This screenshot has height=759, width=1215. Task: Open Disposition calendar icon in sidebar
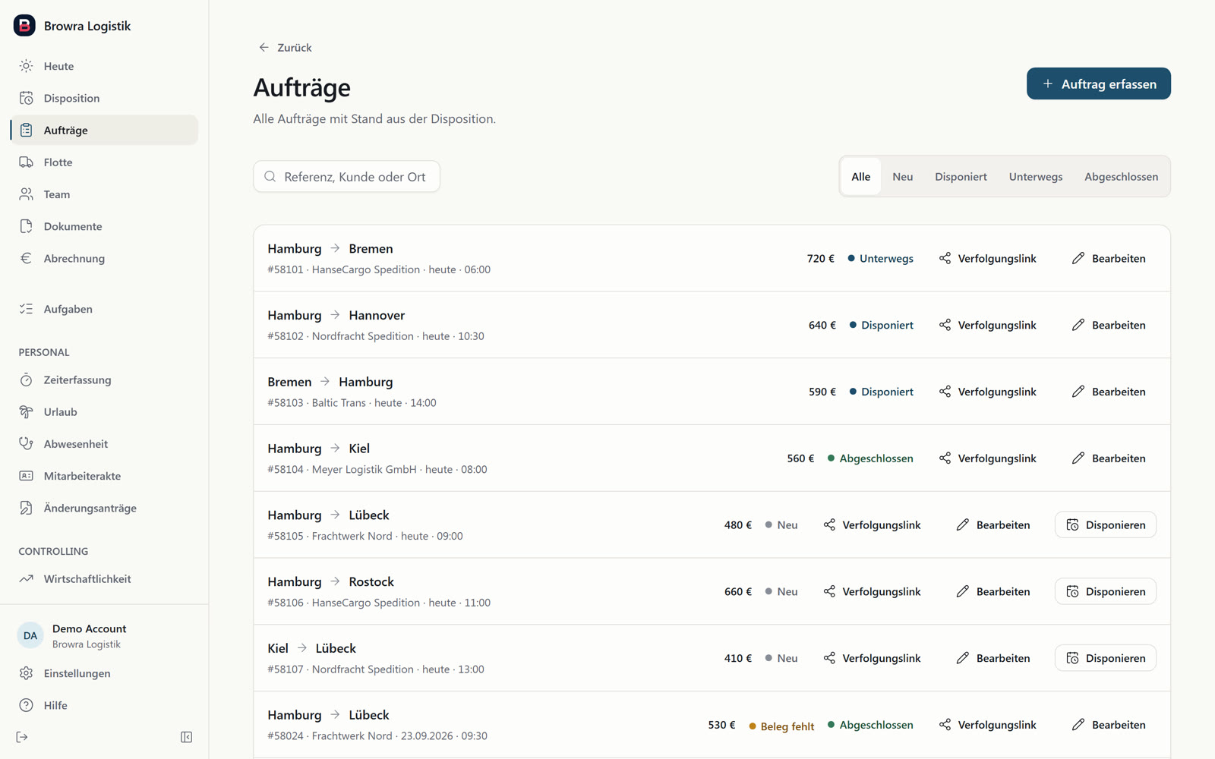point(27,98)
